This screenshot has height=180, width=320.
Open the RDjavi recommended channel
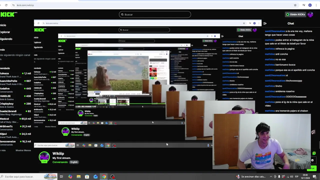click(x=15, y=135)
